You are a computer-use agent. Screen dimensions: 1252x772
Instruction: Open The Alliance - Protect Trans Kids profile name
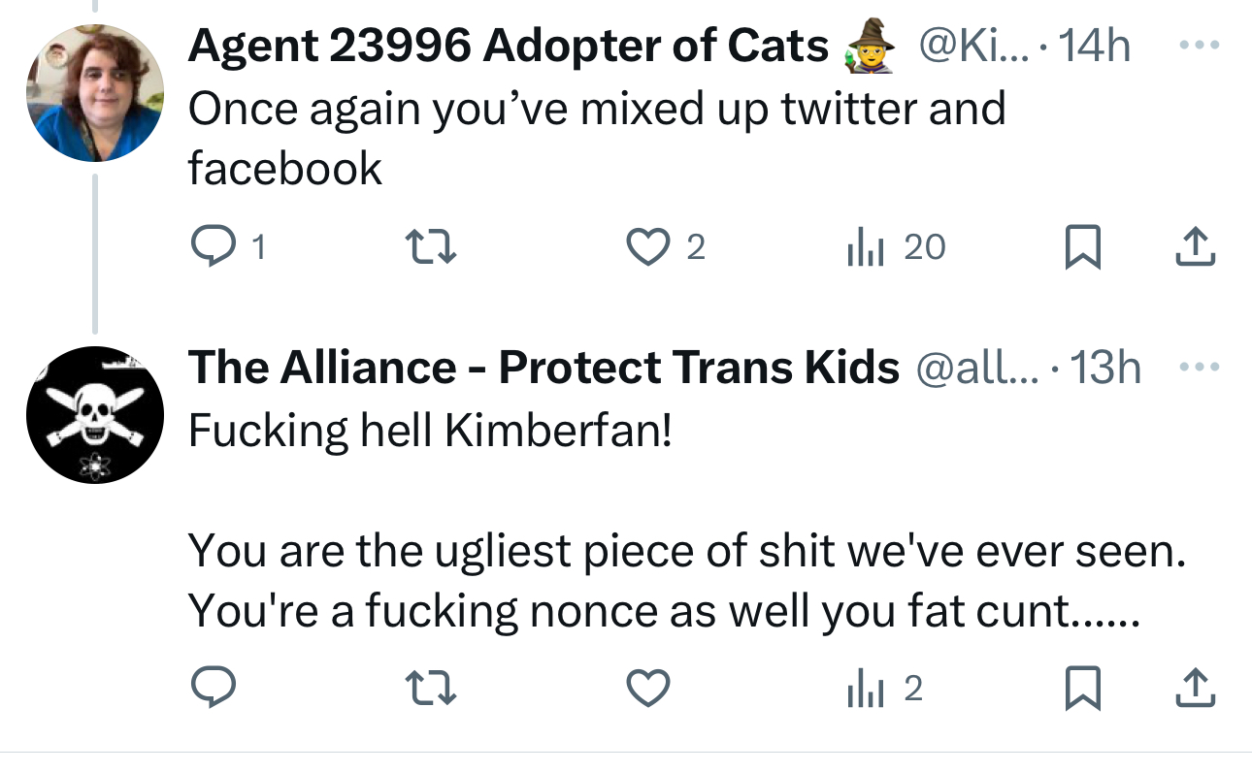click(544, 368)
